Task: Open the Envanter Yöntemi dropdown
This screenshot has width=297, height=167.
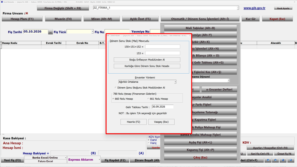Action: click(175, 82)
